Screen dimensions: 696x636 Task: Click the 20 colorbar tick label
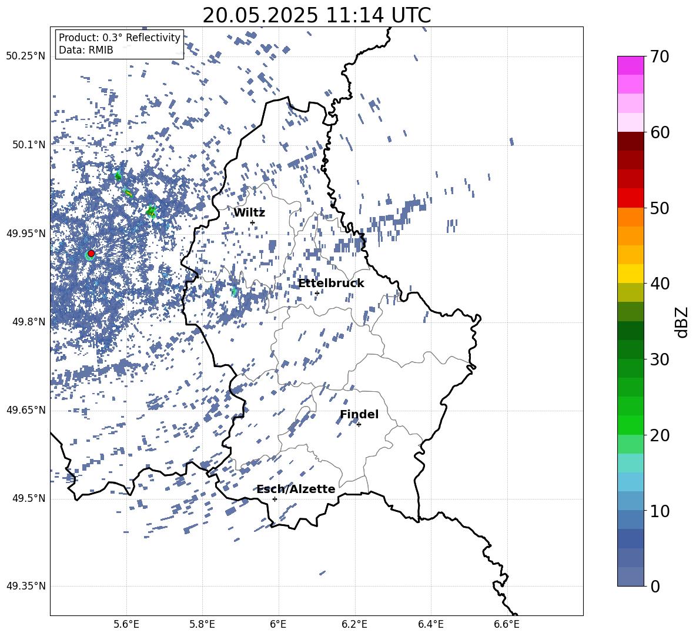pyautogui.click(x=660, y=435)
